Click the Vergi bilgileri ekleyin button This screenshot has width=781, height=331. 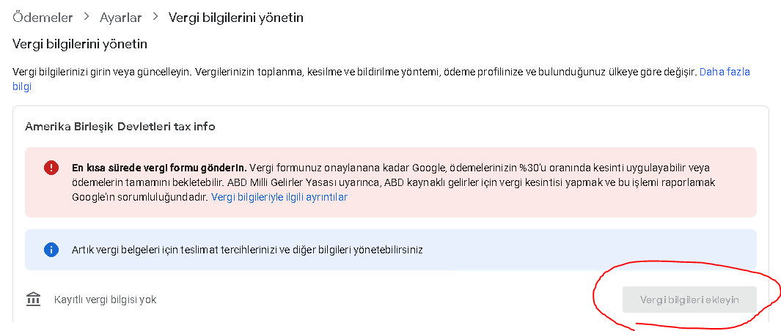(689, 300)
